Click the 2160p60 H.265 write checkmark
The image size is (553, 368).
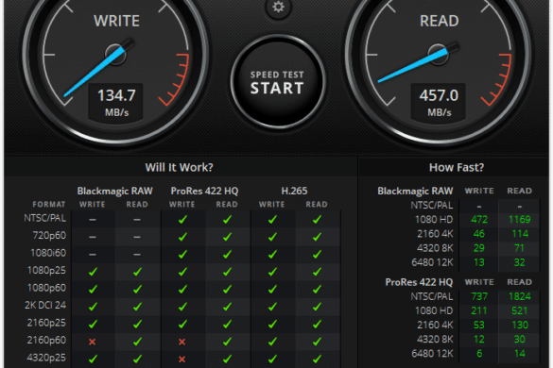point(272,342)
